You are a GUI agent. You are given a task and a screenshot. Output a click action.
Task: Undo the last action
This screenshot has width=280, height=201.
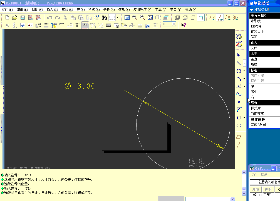[x=50, y=17]
